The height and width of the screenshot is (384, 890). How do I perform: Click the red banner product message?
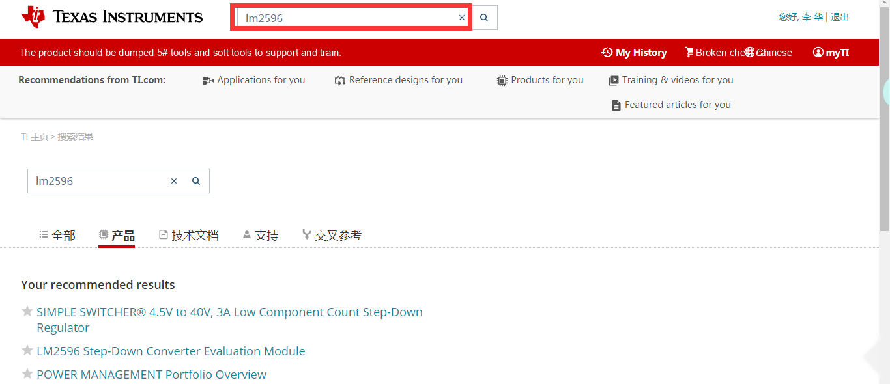coord(180,53)
